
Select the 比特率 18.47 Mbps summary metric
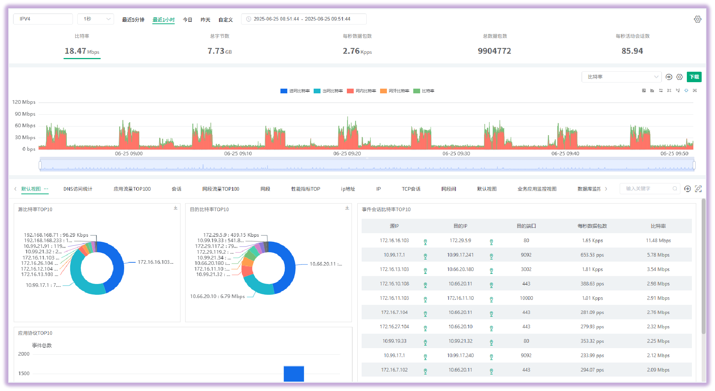tap(82, 46)
